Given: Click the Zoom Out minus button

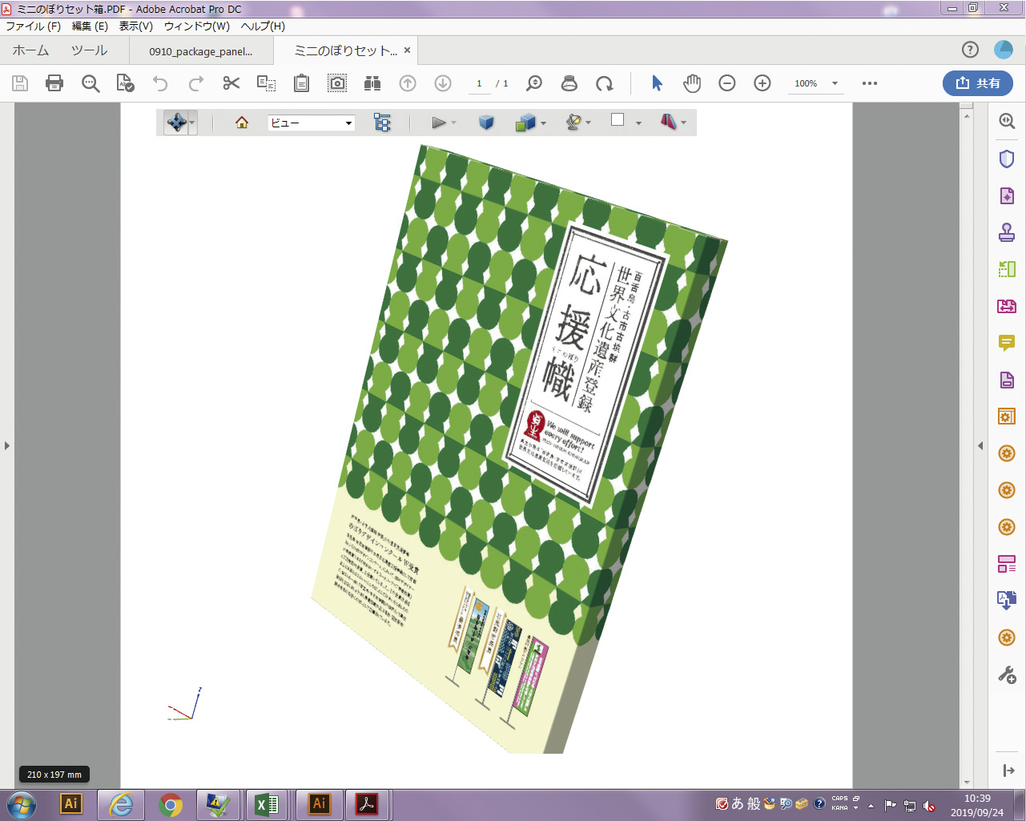Looking at the screenshot, I should pos(727,83).
